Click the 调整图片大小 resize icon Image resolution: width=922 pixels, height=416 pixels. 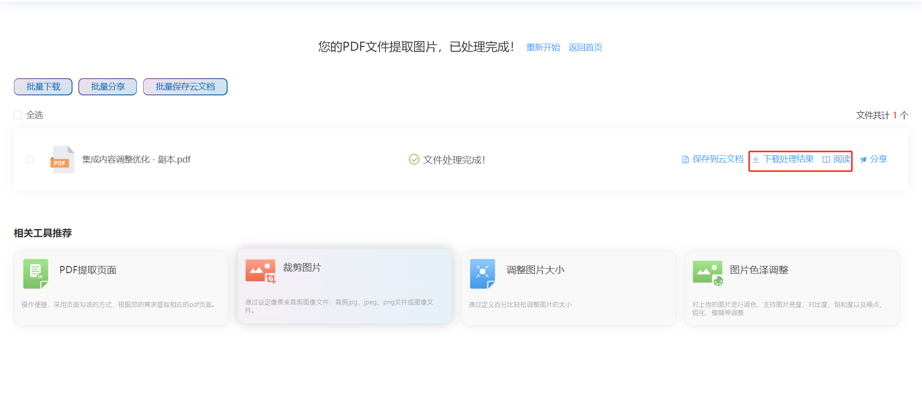[x=482, y=274]
